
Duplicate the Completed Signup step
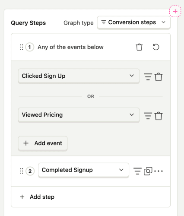[148, 171]
